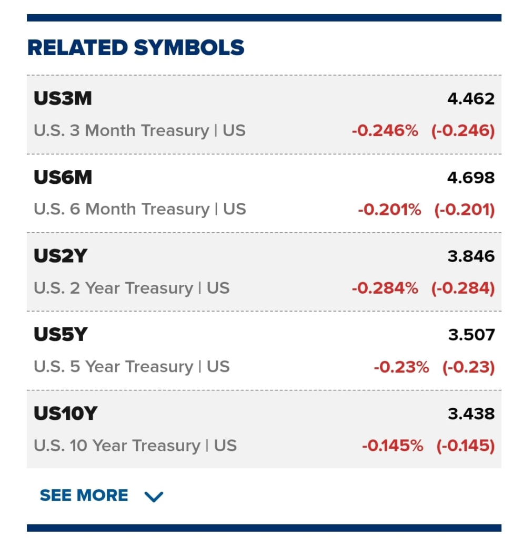
Task: Click the US6M yield value 4.698
Action: (x=471, y=178)
